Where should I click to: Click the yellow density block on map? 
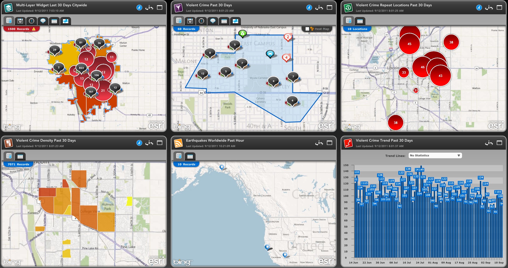click(x=129, y=201)
